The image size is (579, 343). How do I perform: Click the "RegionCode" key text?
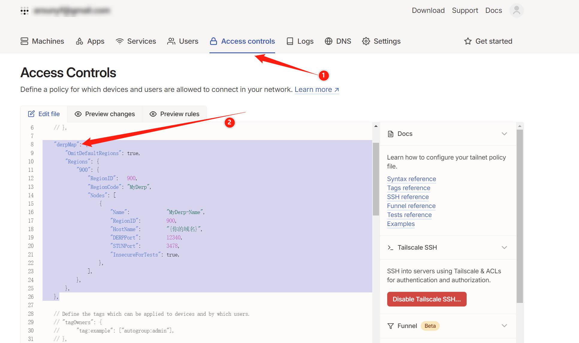105,187
